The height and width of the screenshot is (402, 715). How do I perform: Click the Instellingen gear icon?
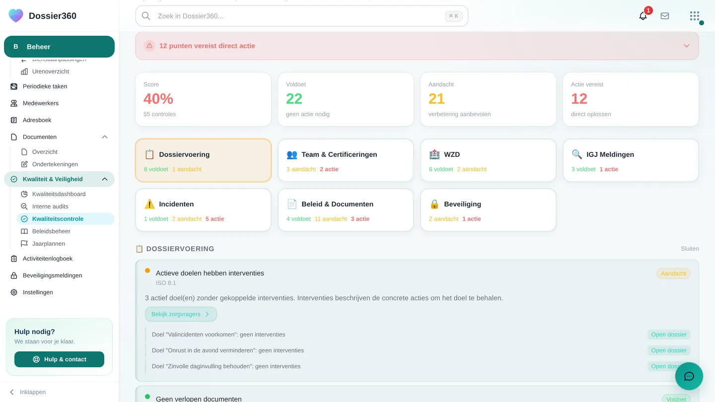(x=14, y=292)
